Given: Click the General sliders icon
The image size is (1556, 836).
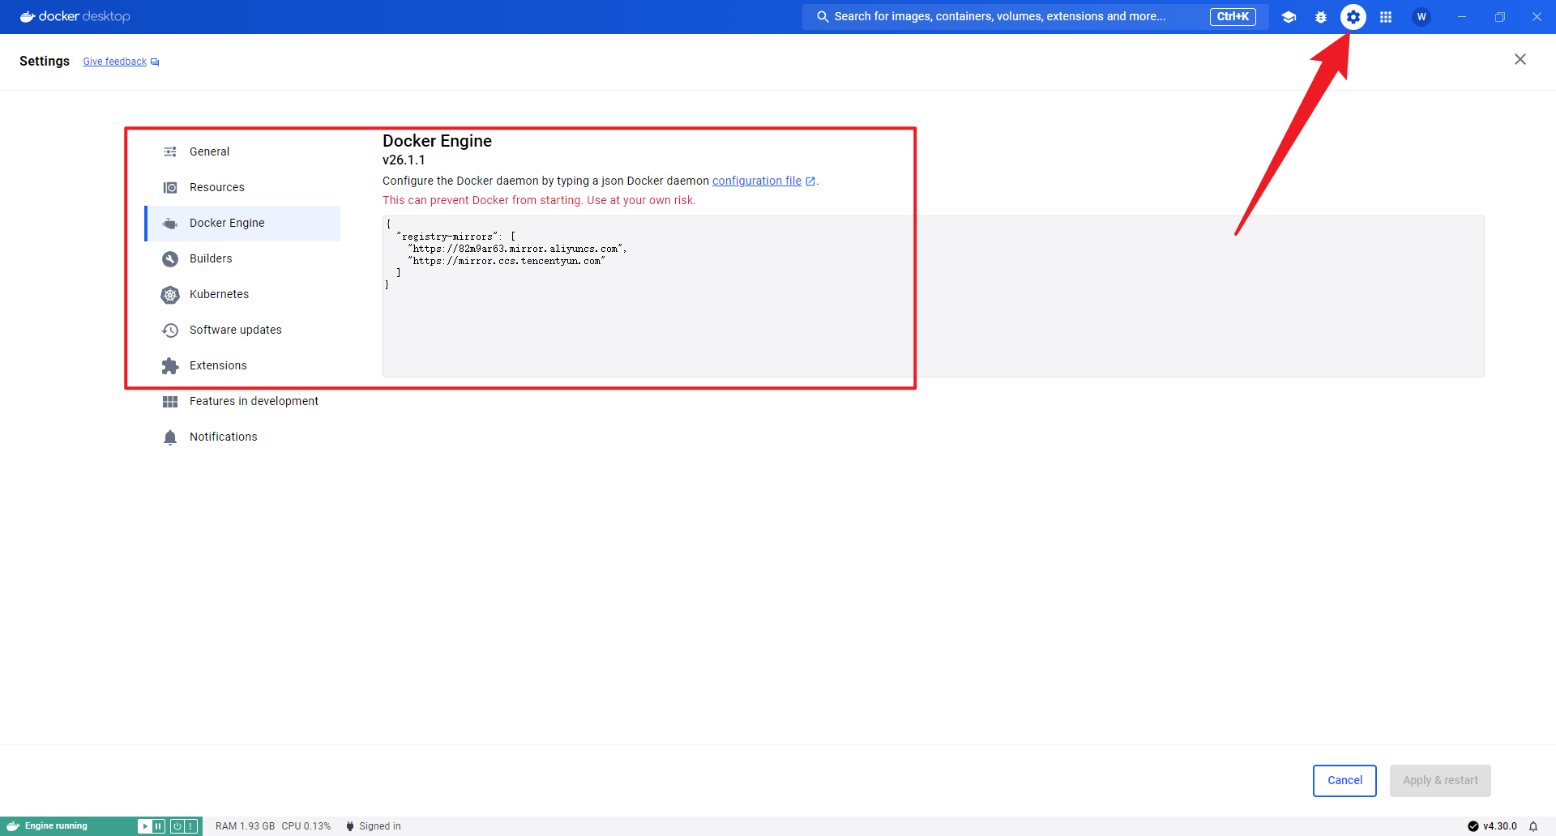Looking at the screenshot, I should tap(170, 151).
